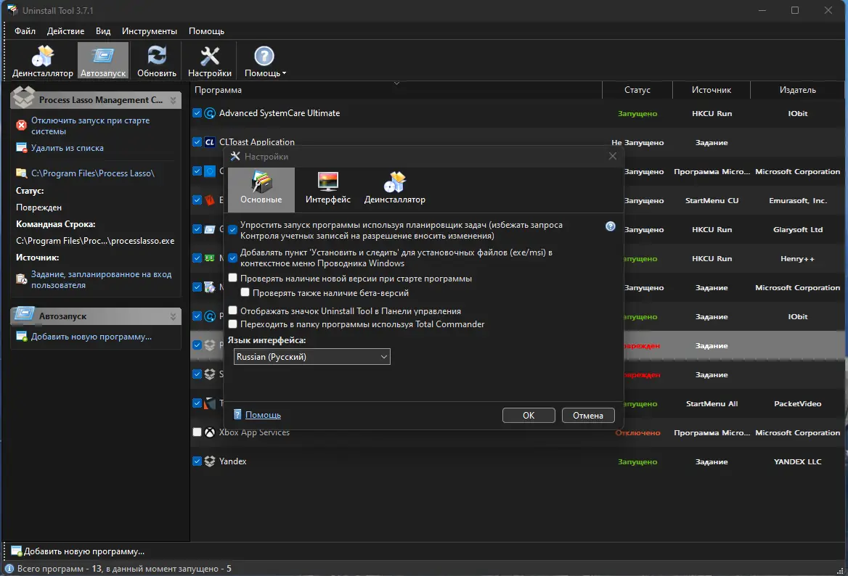Open the C:\Program Files\Process Lasso\ folder link

[92, 173]
